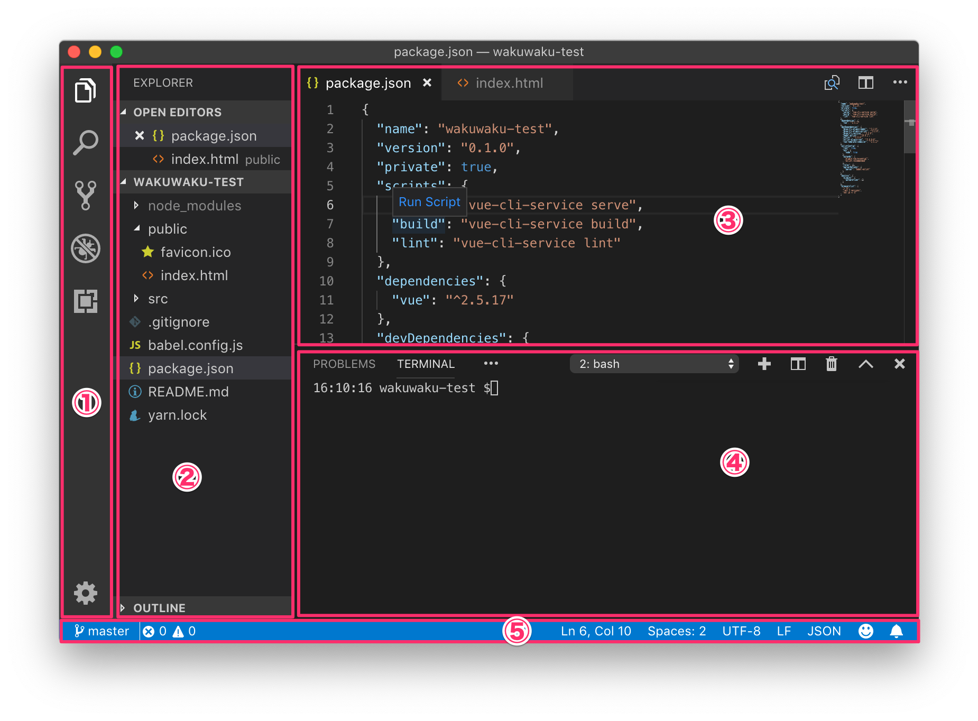The height and width of the screenshot is (721, 978).
Task: Click the Run Script code lens
Action: [x=429, y=201]
